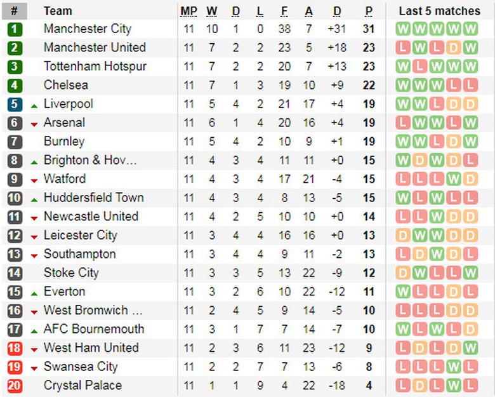The height and width of the screenshot is (397, 495).
Task: Open the AFC Bournemouth team link
Action: pos(94,329)
